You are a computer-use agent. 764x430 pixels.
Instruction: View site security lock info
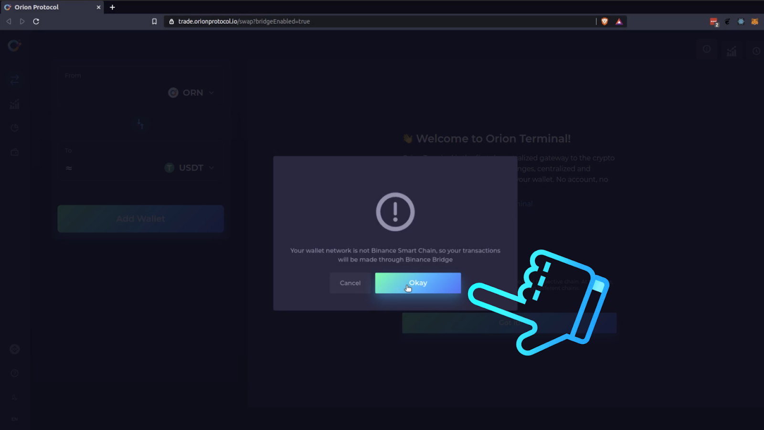point(171,21)
